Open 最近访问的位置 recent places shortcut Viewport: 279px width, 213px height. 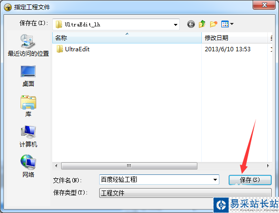(28, 45)
